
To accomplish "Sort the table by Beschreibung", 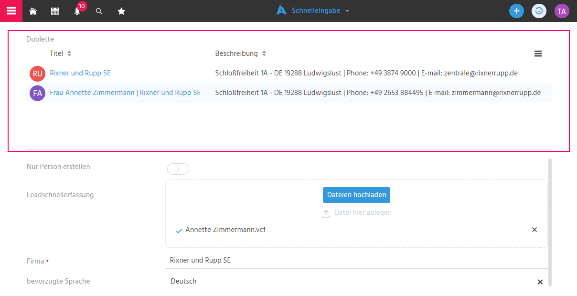I will 264,53.
